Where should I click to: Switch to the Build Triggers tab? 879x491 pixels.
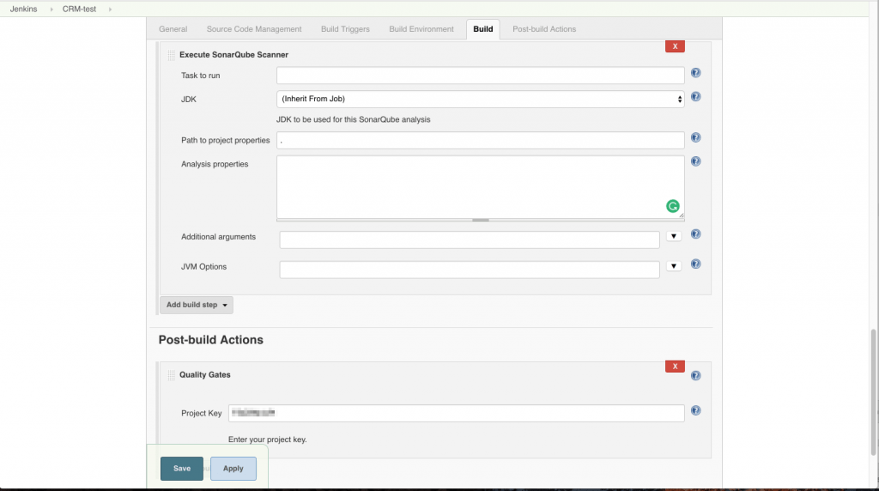(345, 29)
